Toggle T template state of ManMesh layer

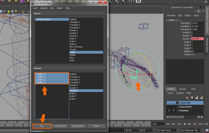pos(173,111)
